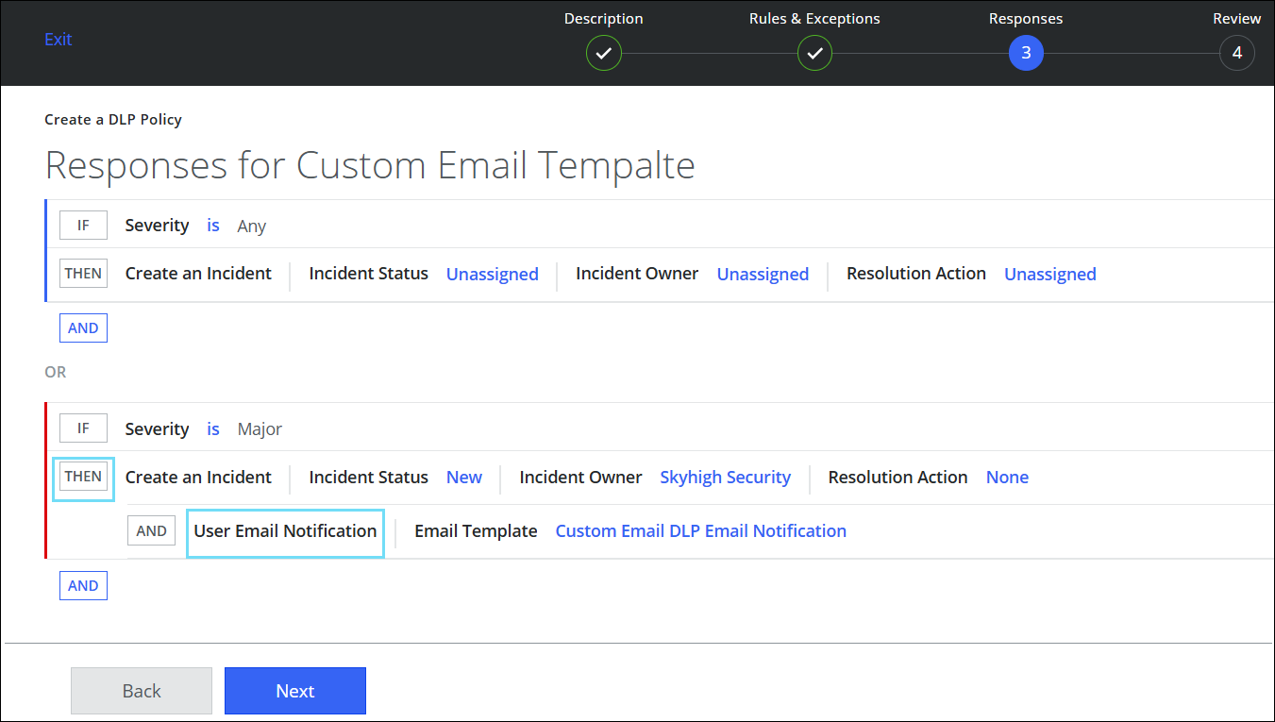Open Custom Email DLP Email Notification template

click(700, 531)
